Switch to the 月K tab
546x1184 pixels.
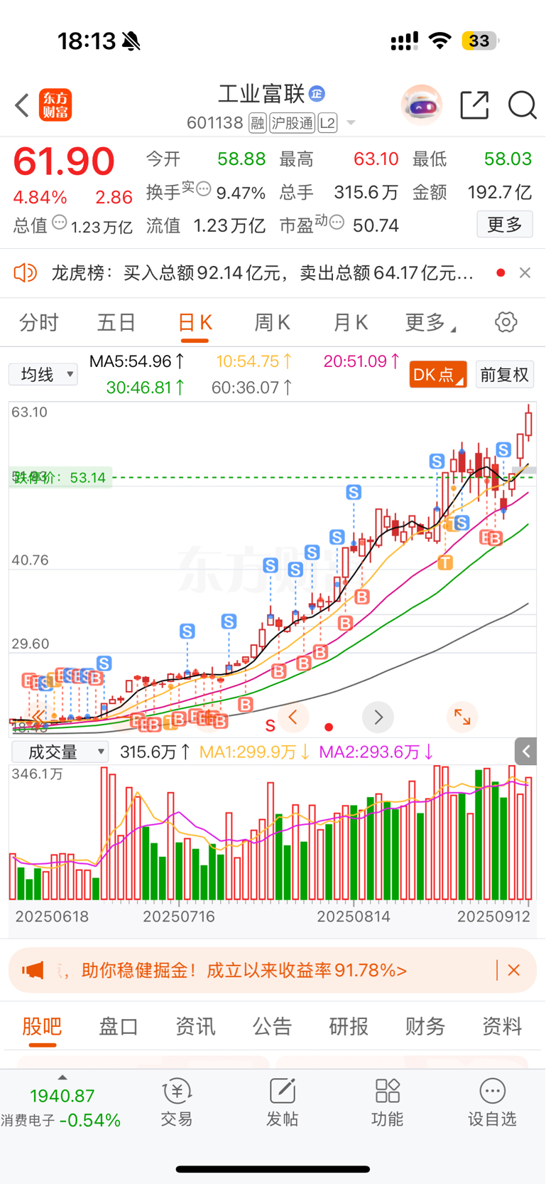click(350, 323)
